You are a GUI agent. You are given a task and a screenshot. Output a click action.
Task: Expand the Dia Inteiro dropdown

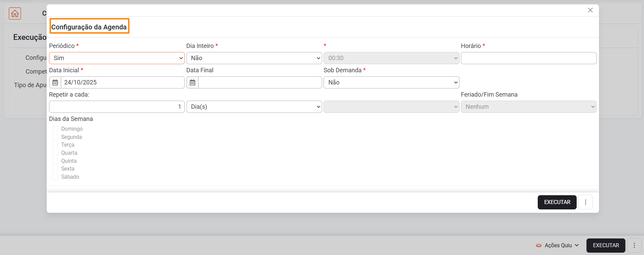(x=254, y=58)
